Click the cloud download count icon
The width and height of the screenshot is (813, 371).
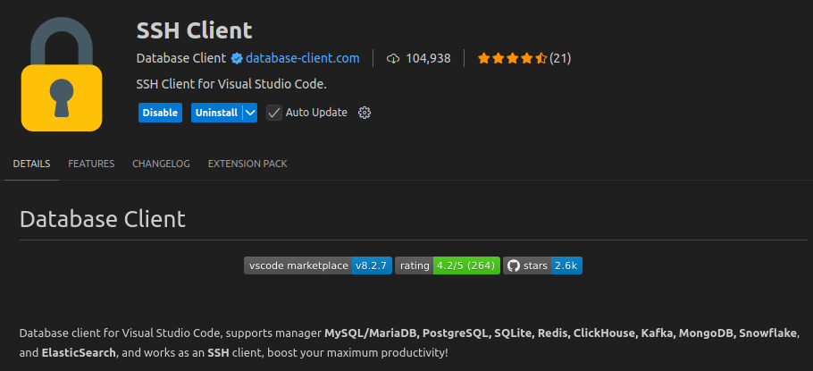[393, 59]
